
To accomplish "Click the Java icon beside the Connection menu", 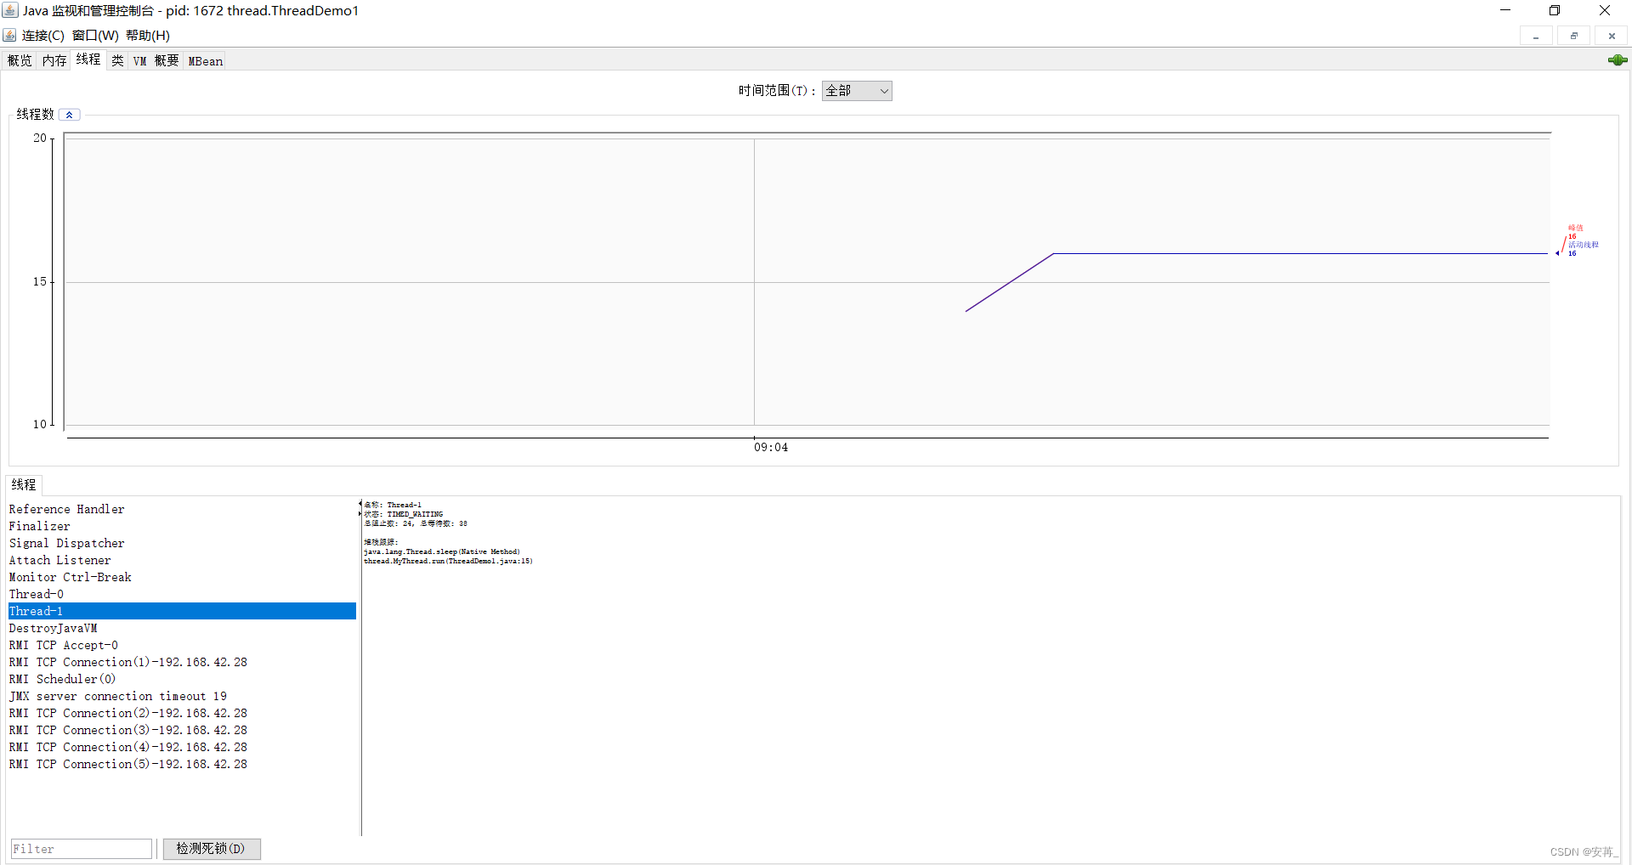I will 9,35.
